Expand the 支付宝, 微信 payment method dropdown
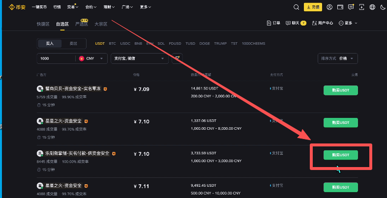The image size is (387, 198). tap(140, 58)
